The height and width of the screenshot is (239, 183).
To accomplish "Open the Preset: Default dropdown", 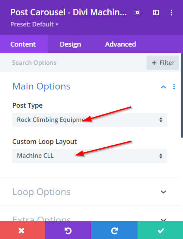I will [x=34, y=24].
